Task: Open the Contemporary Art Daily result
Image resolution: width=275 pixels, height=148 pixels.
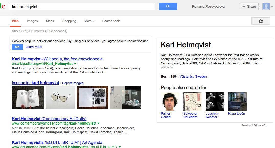Action: (49, 119)
